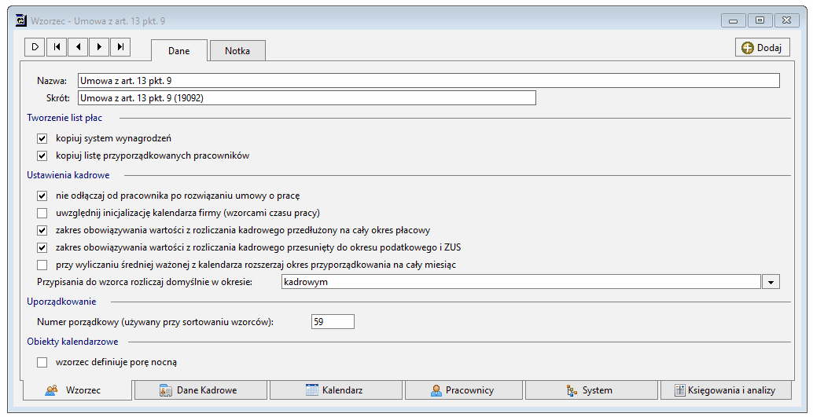Expand the kadrowym dropdown arrow
The image size is (813, 417).
pos(771,282)
